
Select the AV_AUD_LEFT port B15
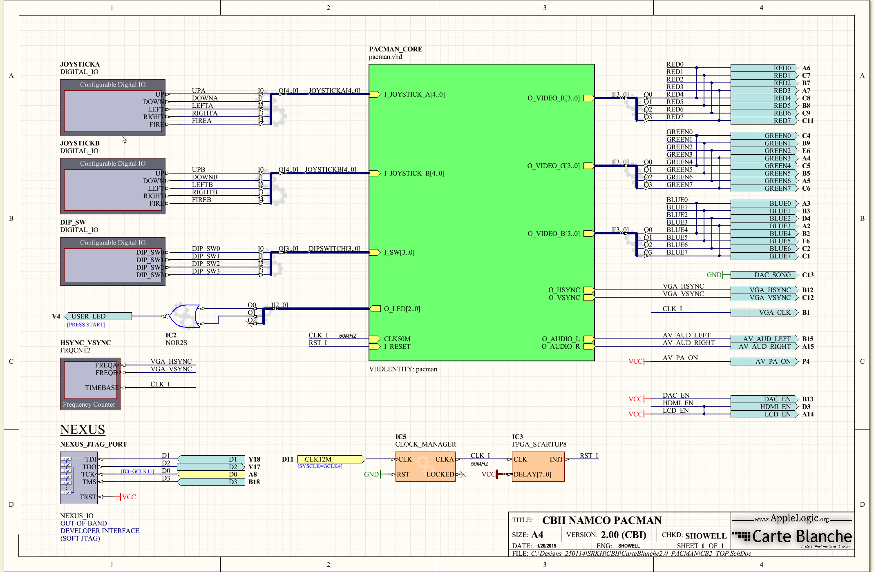click(764, 339)
